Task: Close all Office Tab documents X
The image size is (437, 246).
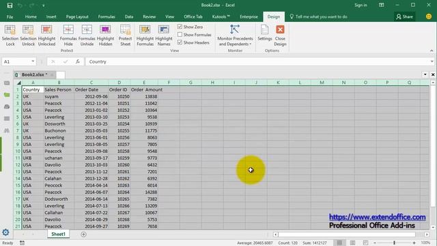Action: pyautogui.click(x=433, y=74)
